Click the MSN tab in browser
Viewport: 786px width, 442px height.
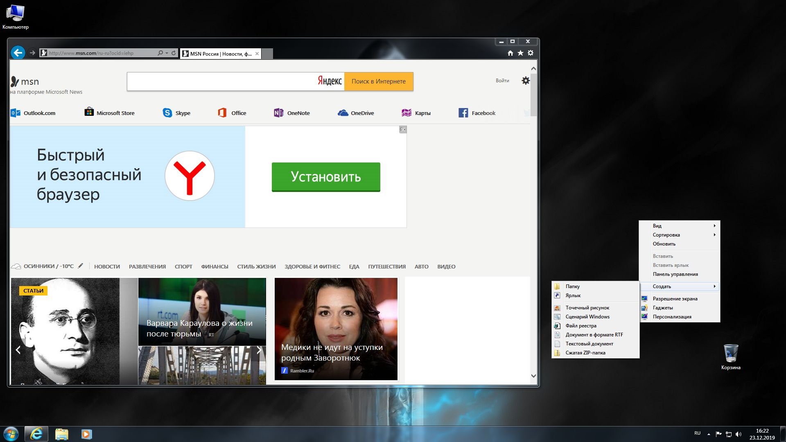(219, 53)
